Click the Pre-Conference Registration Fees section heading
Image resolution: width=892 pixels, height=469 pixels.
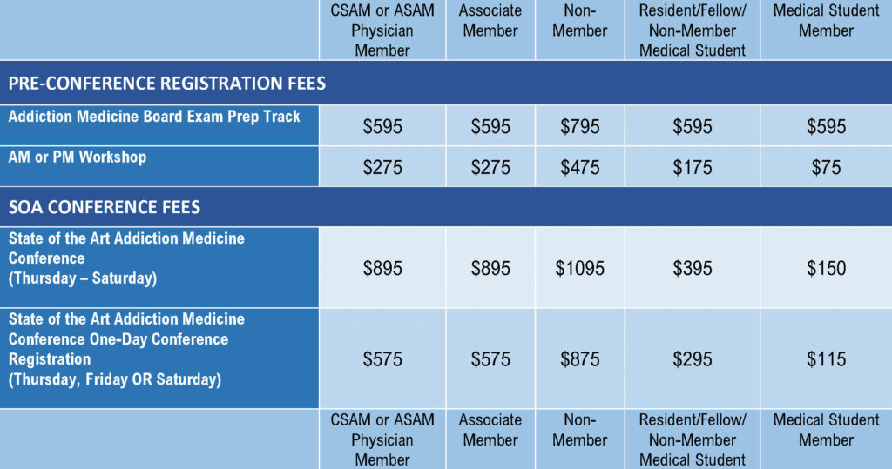(x=167, y=84)
